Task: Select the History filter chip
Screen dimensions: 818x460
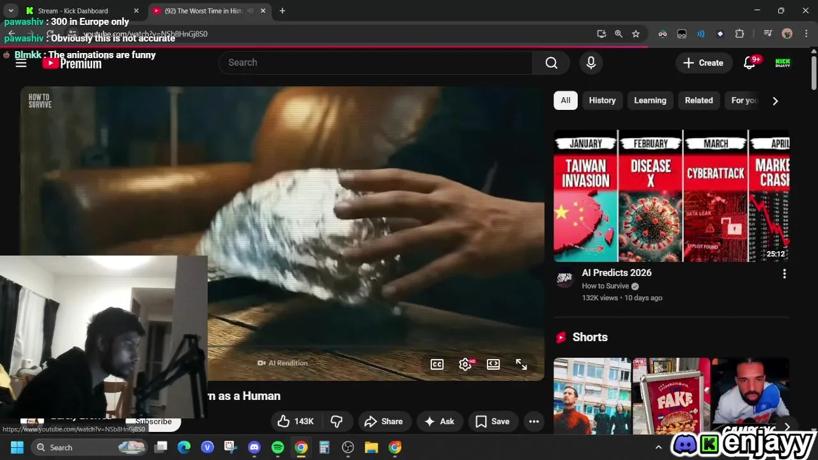Action: (602, 100)
